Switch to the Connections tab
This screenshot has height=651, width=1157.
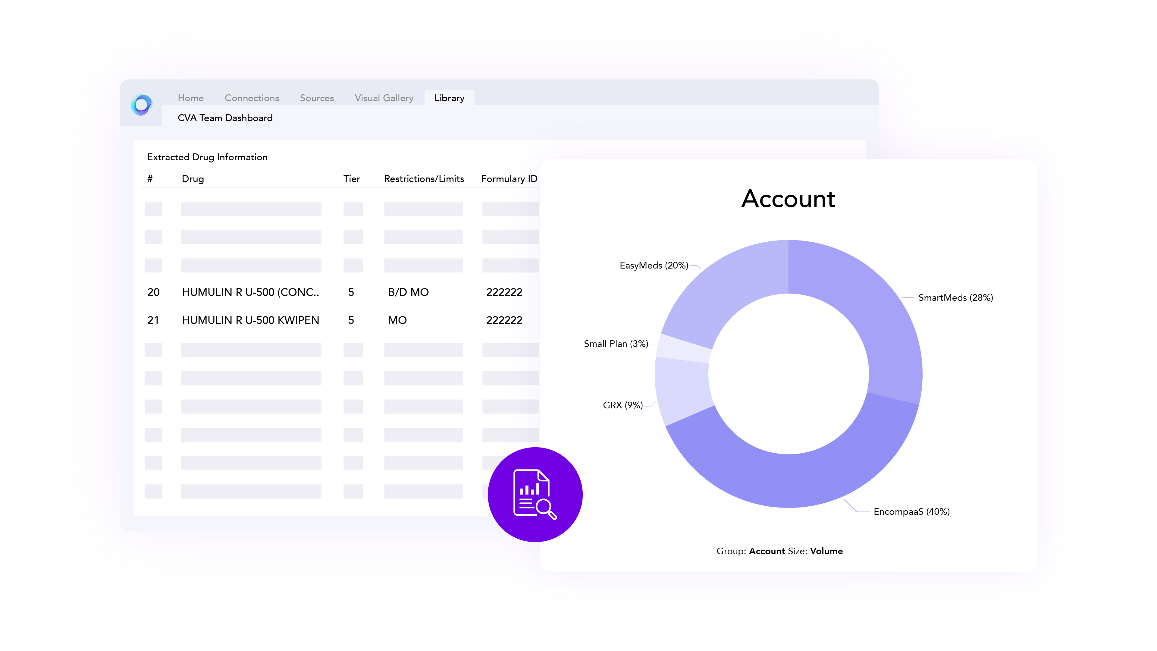coord(252,98)
